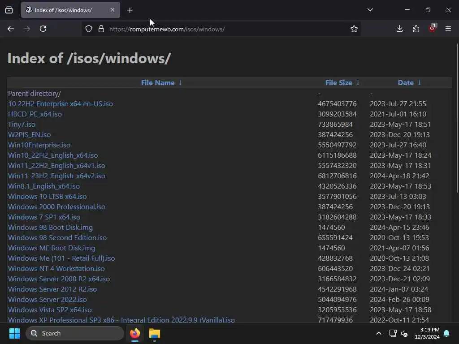
Task: Open W2PIS_EN.iso link
Action: (29, 134)
